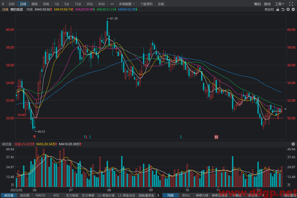This screenshot has width=297, height=198.
Task: Click the MA20:50.99 moving average value
Action: pos(85,9)
